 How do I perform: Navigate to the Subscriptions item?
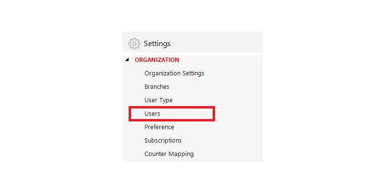pos(163,141)
